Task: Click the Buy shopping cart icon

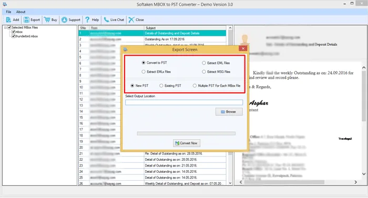Action: click(x=47, y=20)
